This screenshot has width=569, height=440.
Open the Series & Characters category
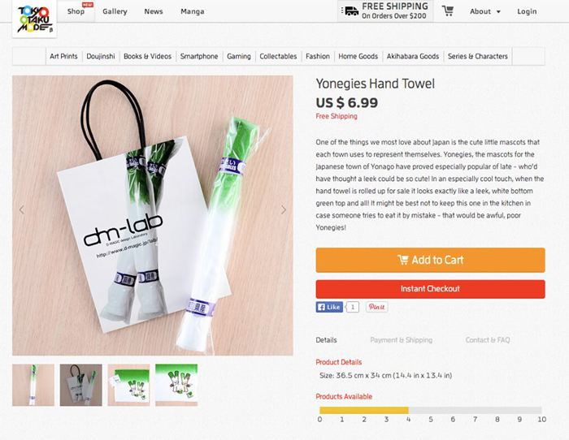tap(477, 56)
